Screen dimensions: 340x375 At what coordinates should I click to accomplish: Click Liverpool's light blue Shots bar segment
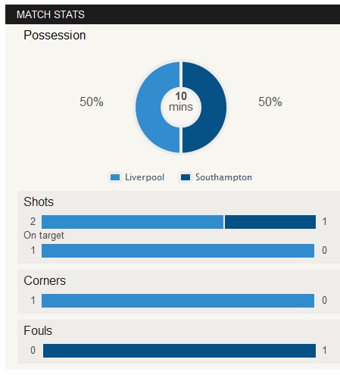(x=133, y=222)
